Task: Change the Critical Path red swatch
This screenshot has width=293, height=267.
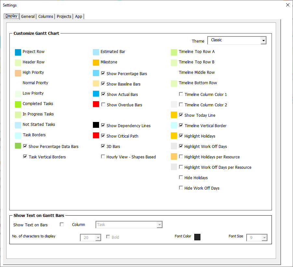Action: pos(96,135)
